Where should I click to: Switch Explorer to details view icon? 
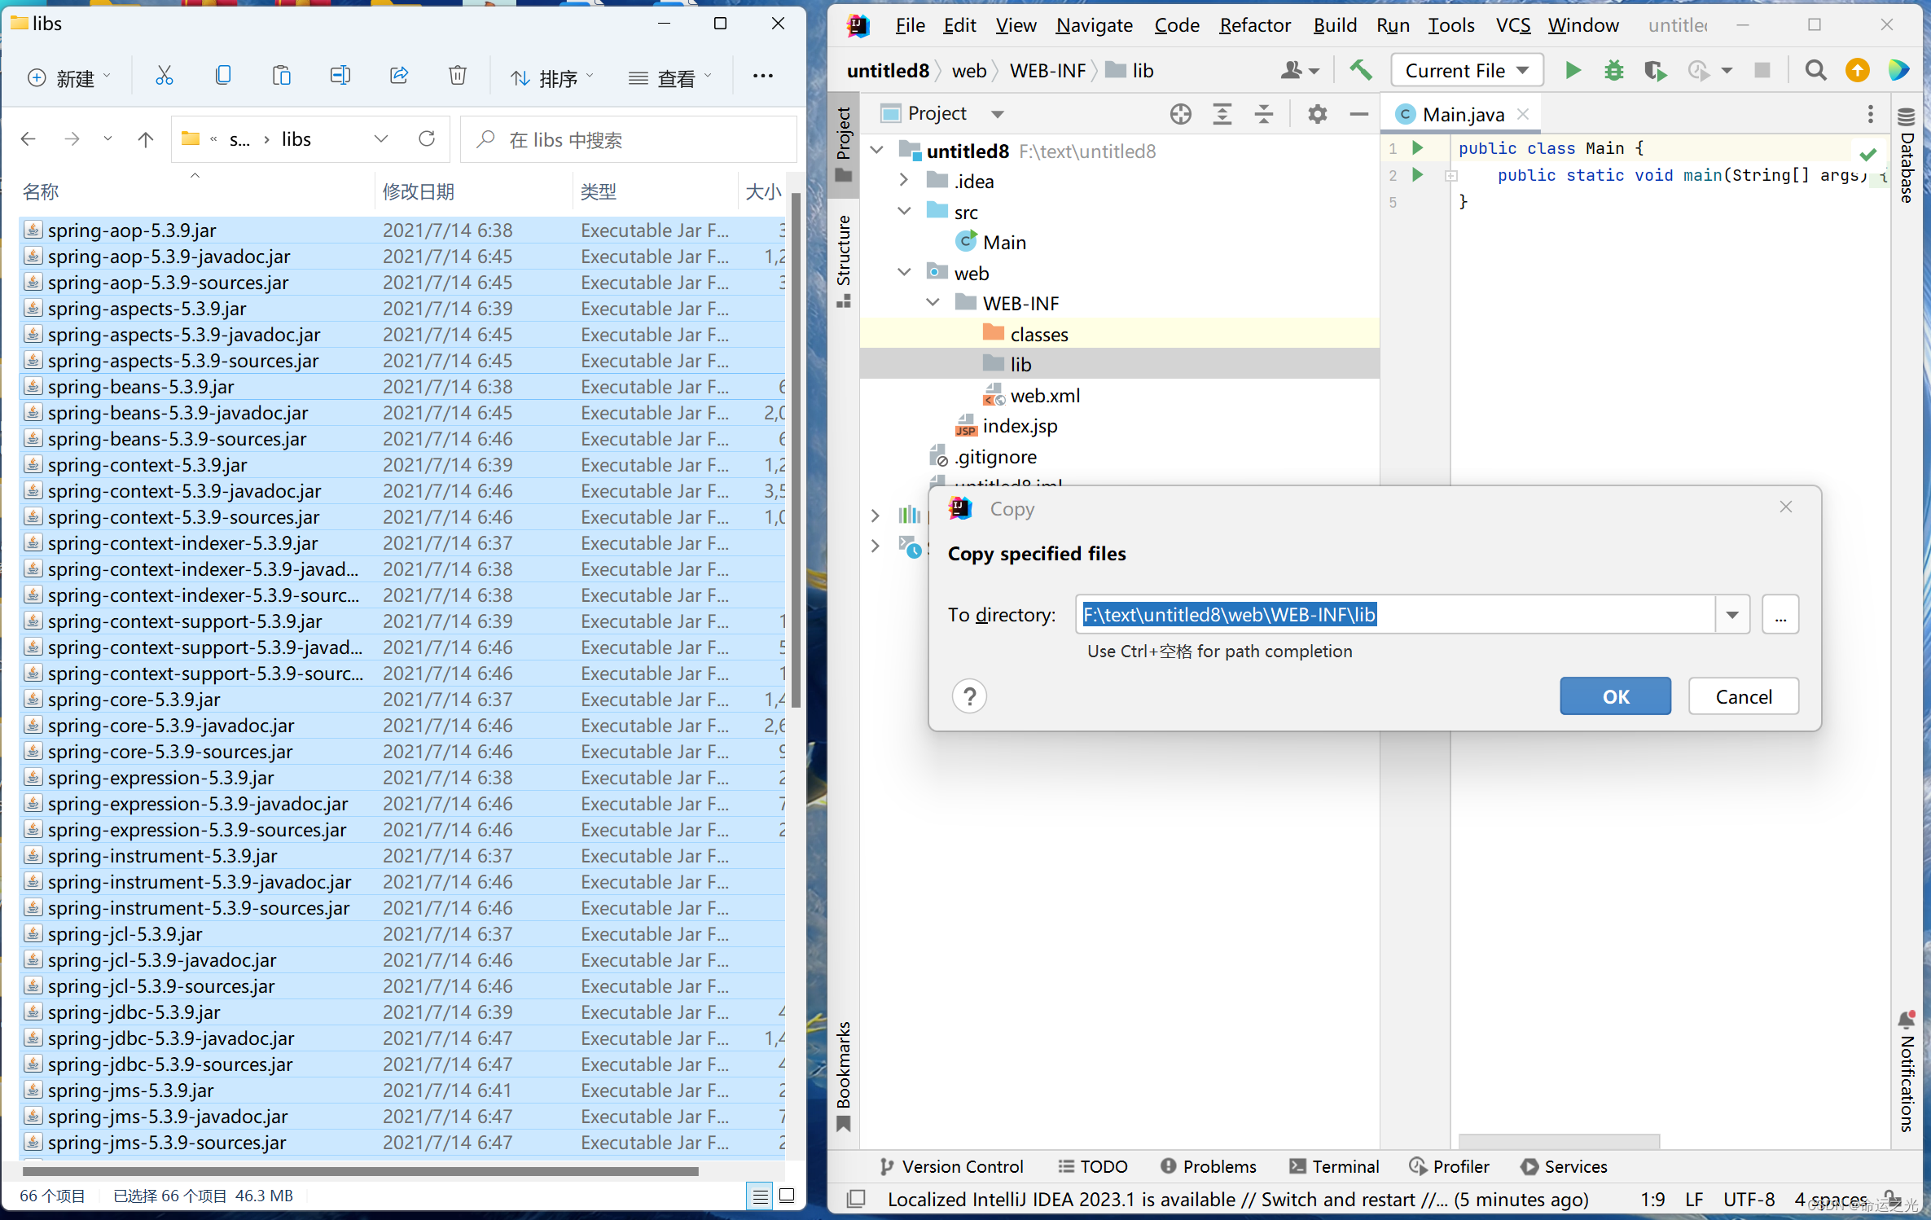[x=760, y=1196]
